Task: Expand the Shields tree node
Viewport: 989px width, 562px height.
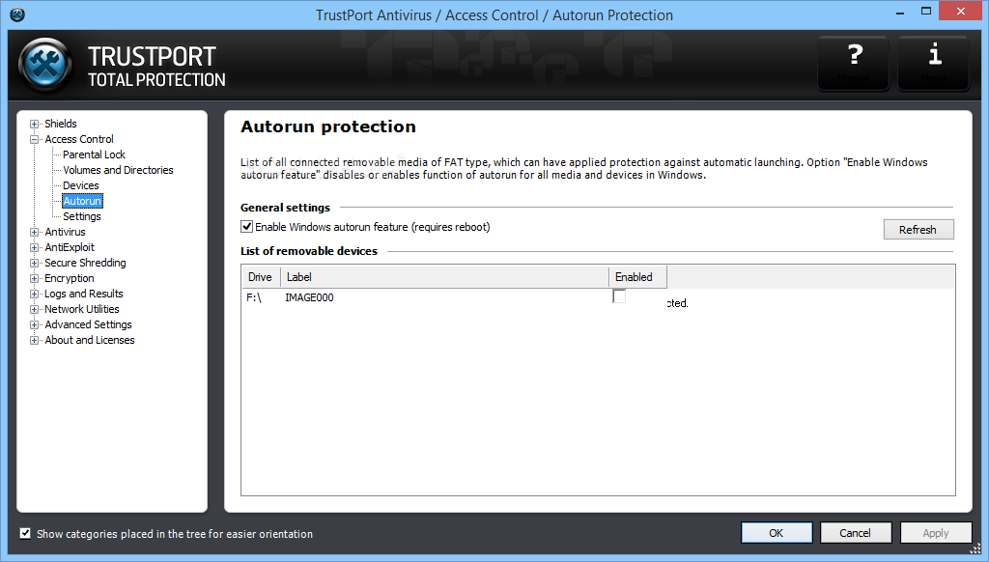Action: 35,125
